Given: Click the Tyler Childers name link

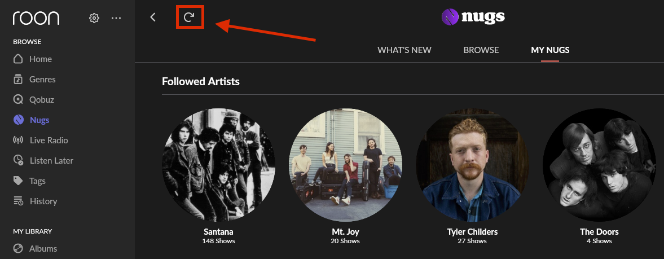Looking at the screenshot, I should click(x=472, y=232).
